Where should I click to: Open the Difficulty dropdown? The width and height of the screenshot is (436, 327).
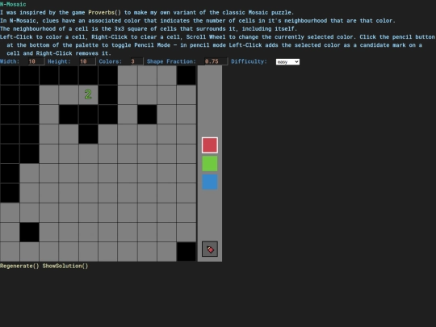pos(287,61)
